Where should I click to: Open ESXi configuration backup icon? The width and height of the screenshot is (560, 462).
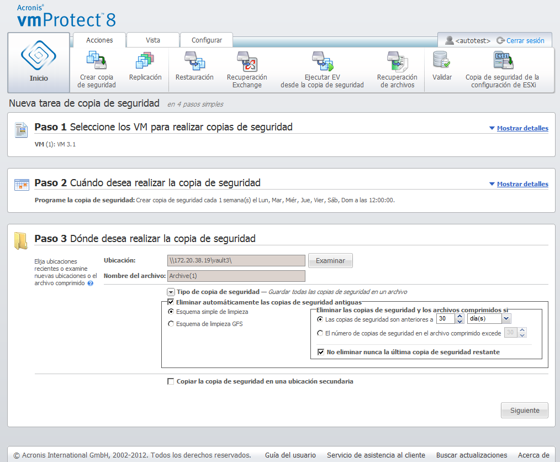pos(503,60)
